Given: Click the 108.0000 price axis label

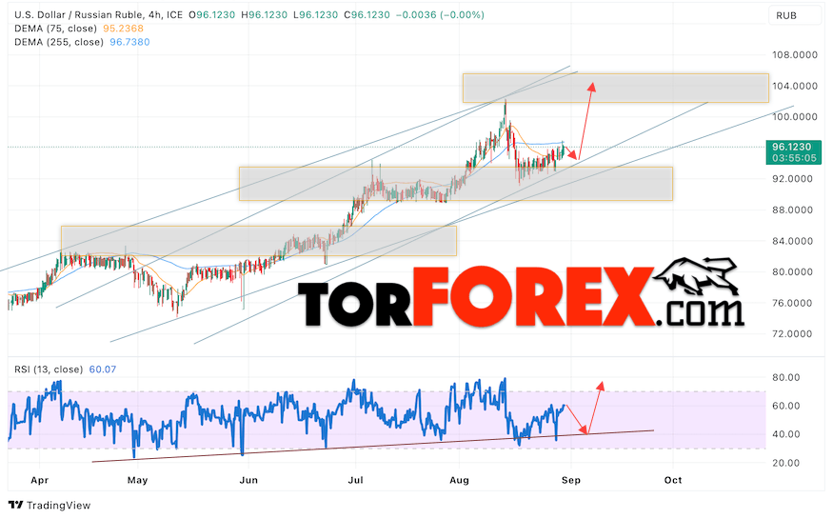Looking at the screenshot, I should [x=795, y=54].
